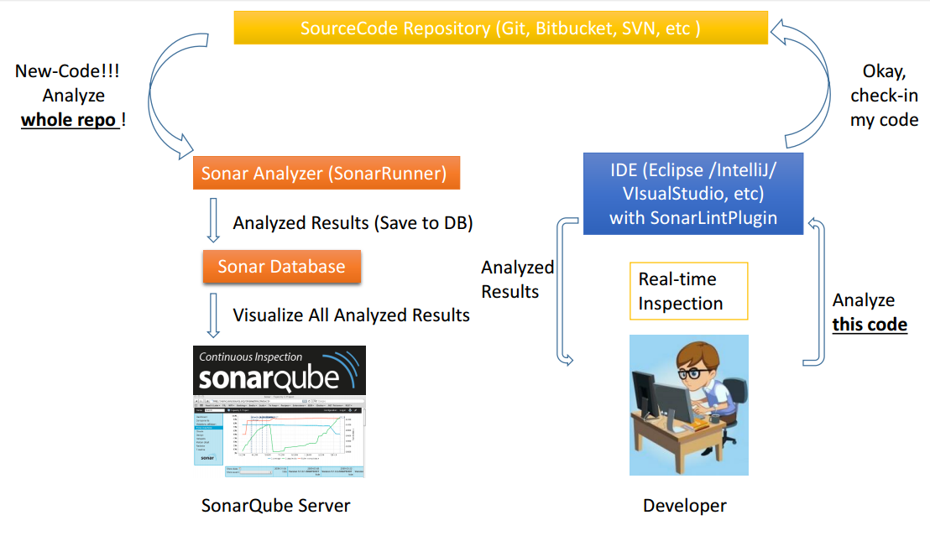Viewport: 930px width, 536px height.
Task: Click the 'Developer' caption
Action: click(684, 506)
